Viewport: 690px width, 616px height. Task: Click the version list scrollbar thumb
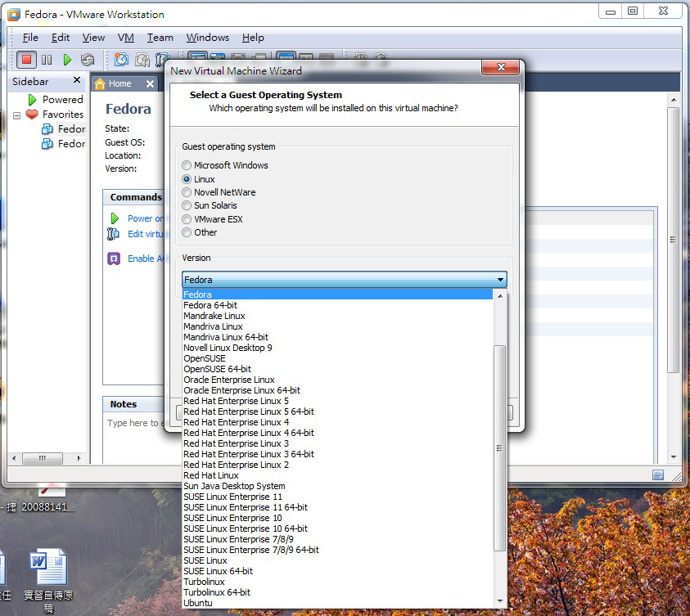499,448
